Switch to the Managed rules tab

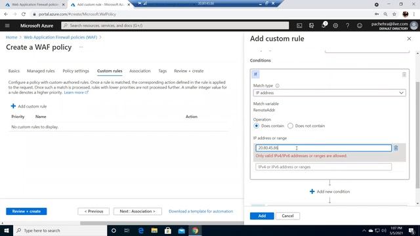pos(41,71)
